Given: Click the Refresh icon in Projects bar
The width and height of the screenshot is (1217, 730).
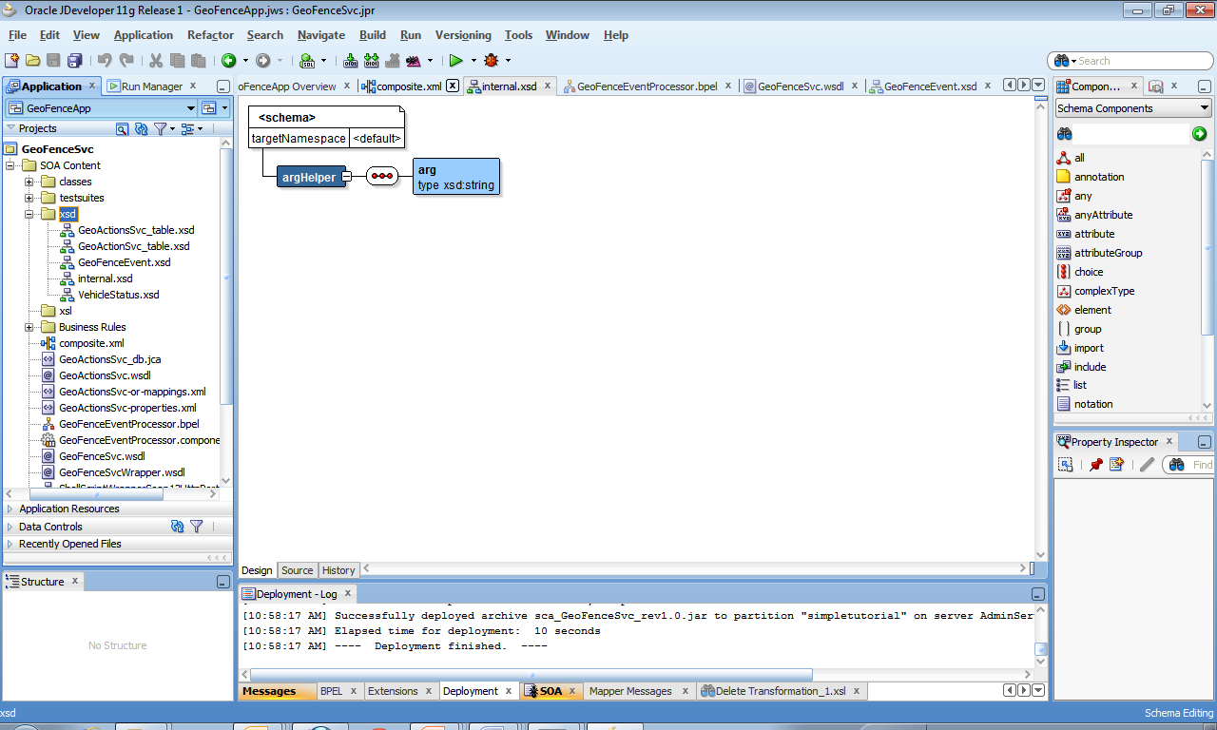Looking at the screenshot, I should click(142, 128).
